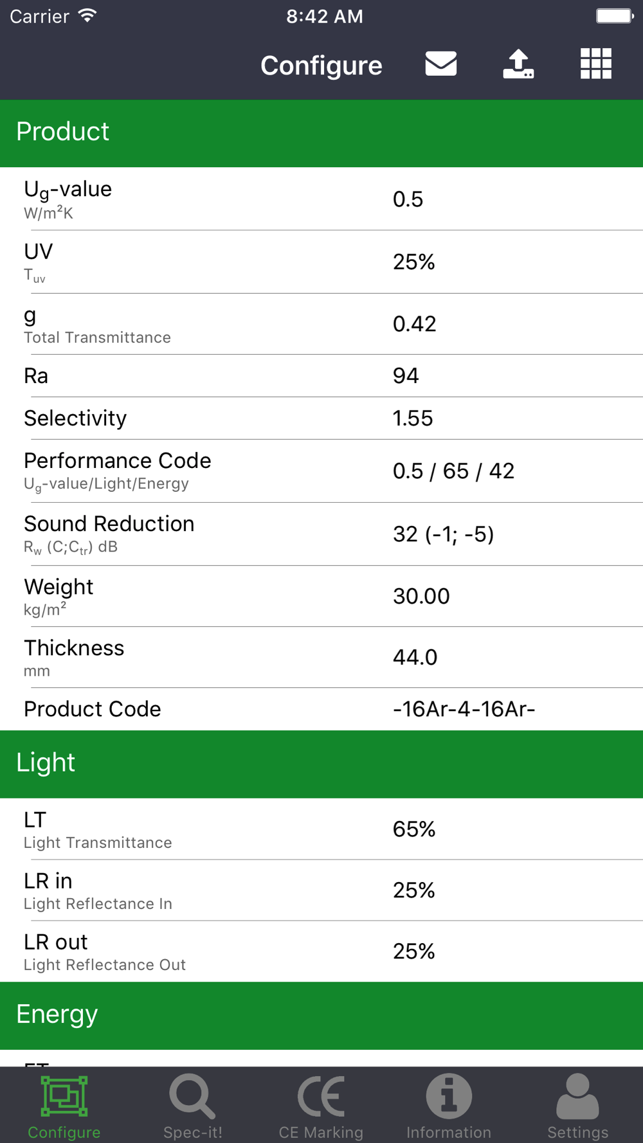Open the Information tab
643x1143 pixels.
coord(449,1106)
